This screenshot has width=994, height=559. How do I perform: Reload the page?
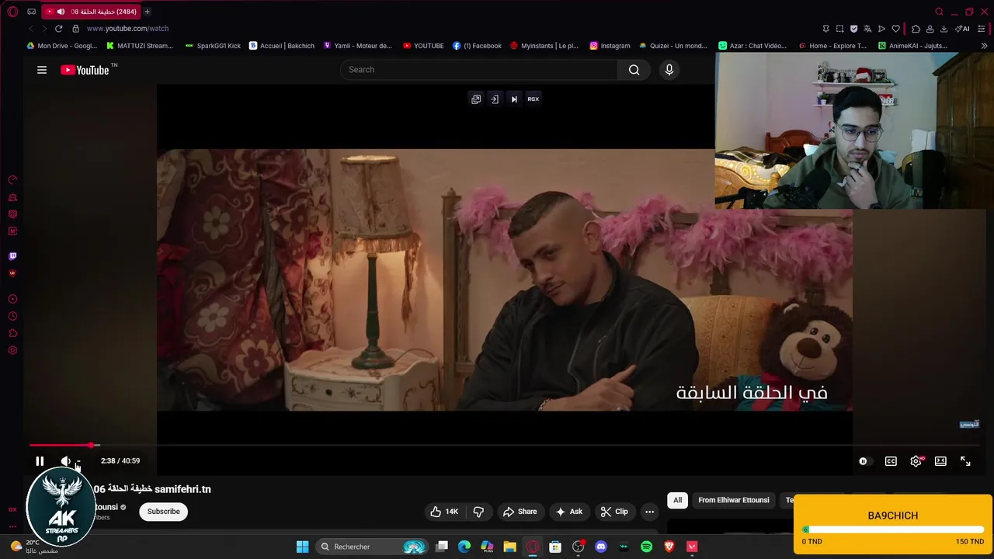click(58, 29)
